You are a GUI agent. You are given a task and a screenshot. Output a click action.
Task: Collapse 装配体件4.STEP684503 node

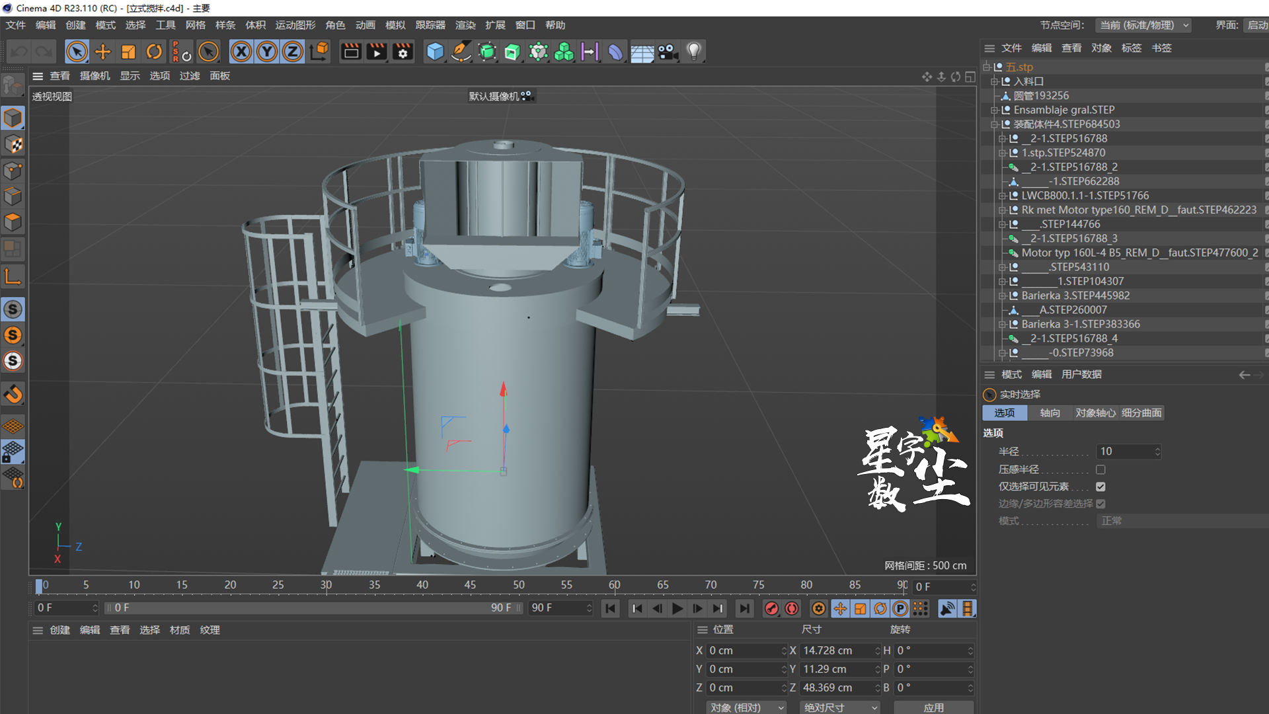click(994, 124)
